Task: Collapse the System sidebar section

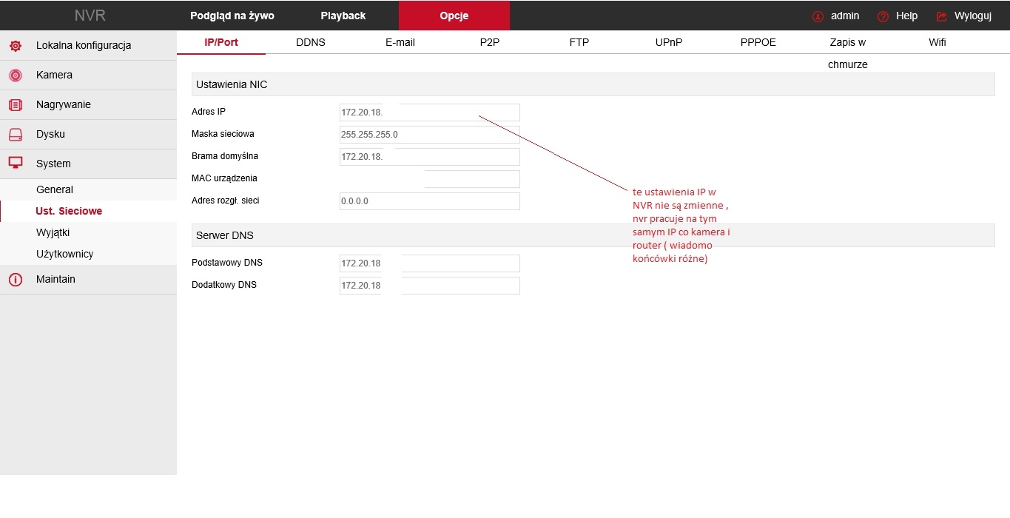Action: pyautogui.click(x=89, y=164)
